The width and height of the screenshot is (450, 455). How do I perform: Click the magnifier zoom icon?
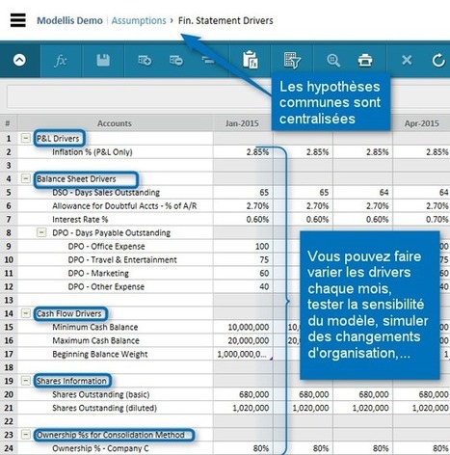click(x=333, y=61)
